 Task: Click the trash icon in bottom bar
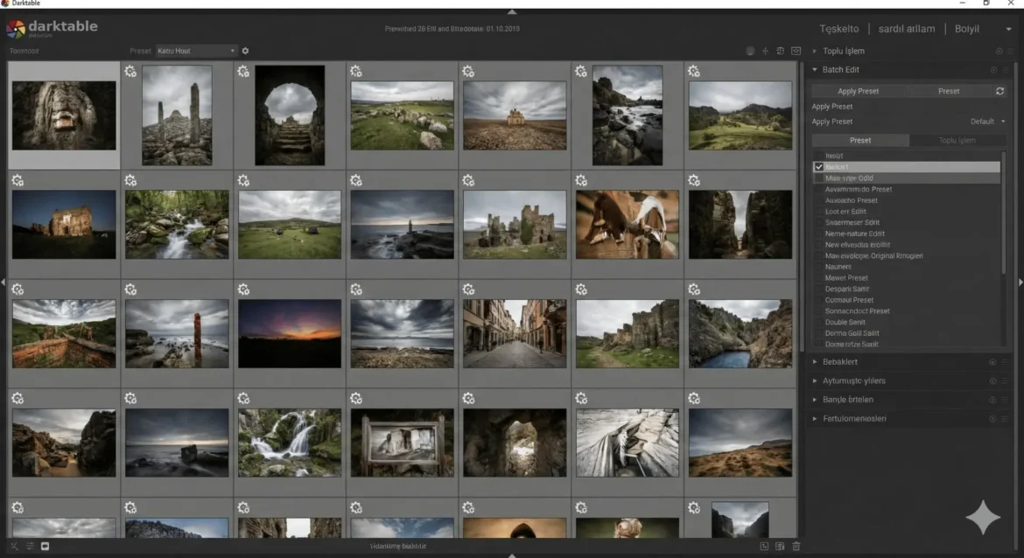click(x=796, y=547)
